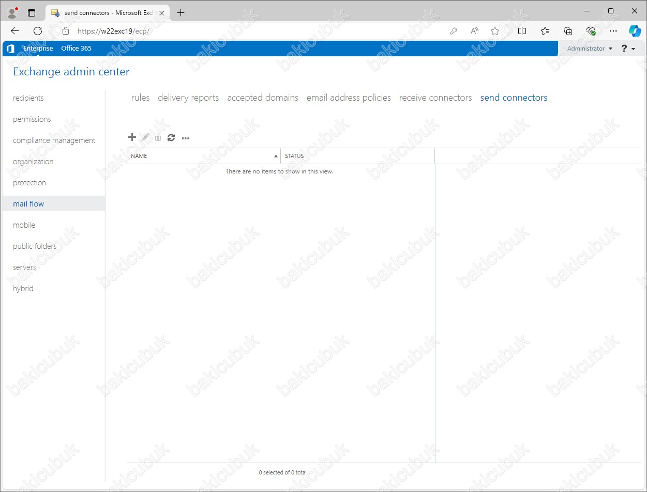647x492 pixels.
Task: Click the Office logo icon in header
Action: point(10,49)
